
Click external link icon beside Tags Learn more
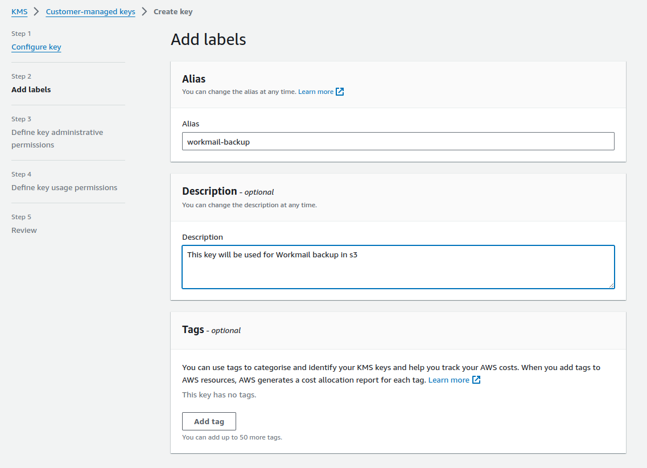pyautogui.click(x=476, y=380)
